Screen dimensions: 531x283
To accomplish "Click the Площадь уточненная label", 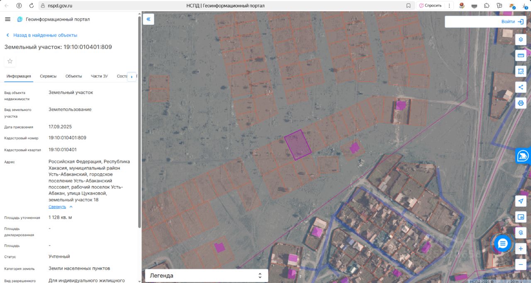I will coord(22,218).
